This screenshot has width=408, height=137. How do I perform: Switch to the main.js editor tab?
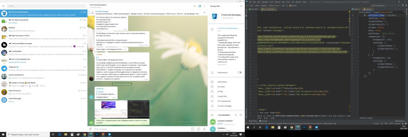pyautogui.click(x=368, y=9)
